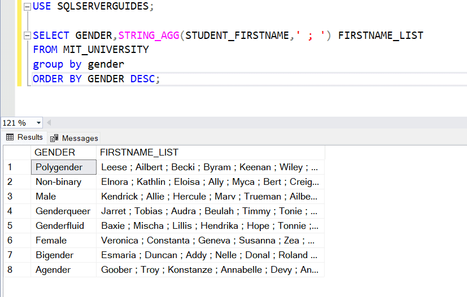Switch to the Results tab
The height and width of the screenshot is (297, 467).
pyautogui.click(x=24, y=138)
